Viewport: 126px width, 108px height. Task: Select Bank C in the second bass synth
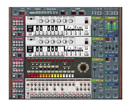(19, 50)
